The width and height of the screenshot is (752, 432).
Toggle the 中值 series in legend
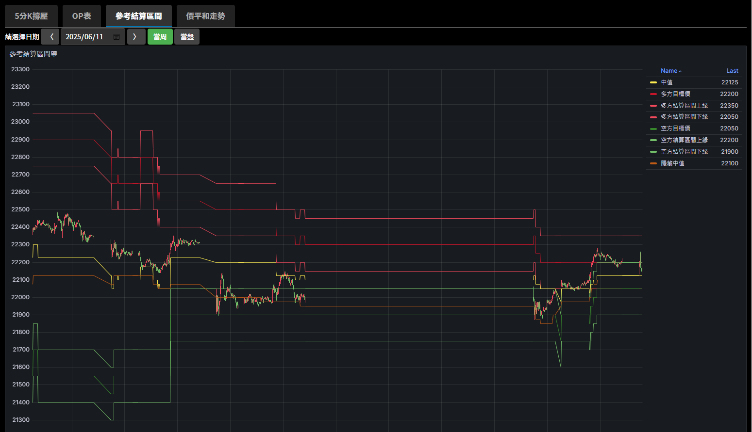click(x=667, y=82)
